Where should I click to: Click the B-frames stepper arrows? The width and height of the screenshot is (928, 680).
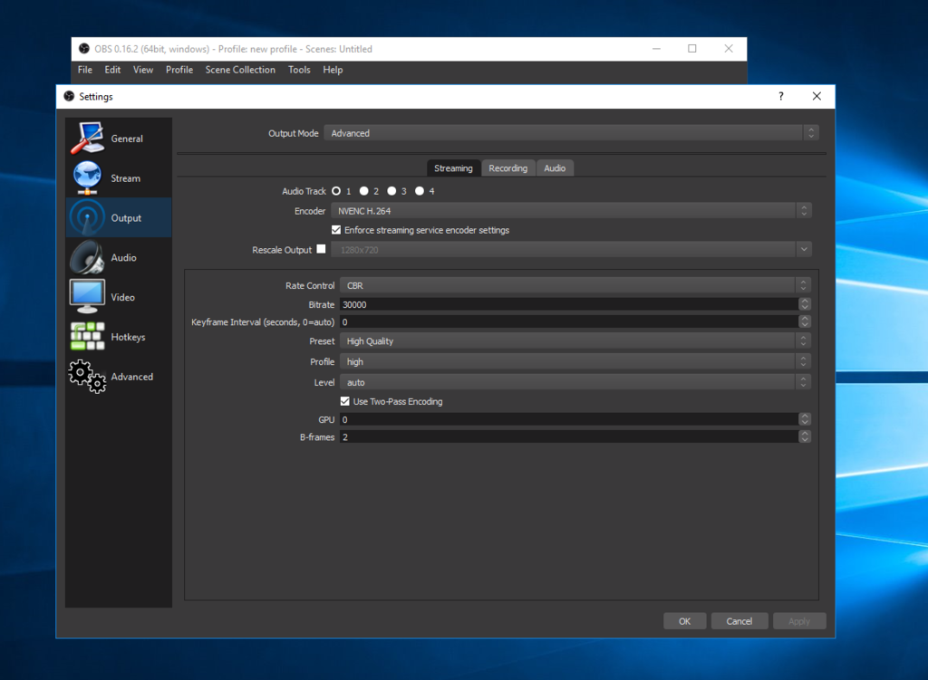[x=805, y=437]
